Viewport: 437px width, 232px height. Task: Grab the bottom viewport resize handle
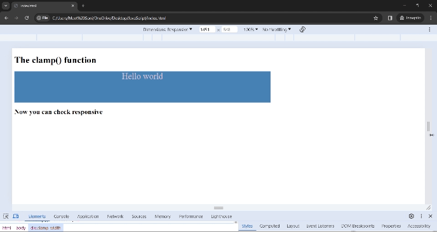(x=218, y=208)
